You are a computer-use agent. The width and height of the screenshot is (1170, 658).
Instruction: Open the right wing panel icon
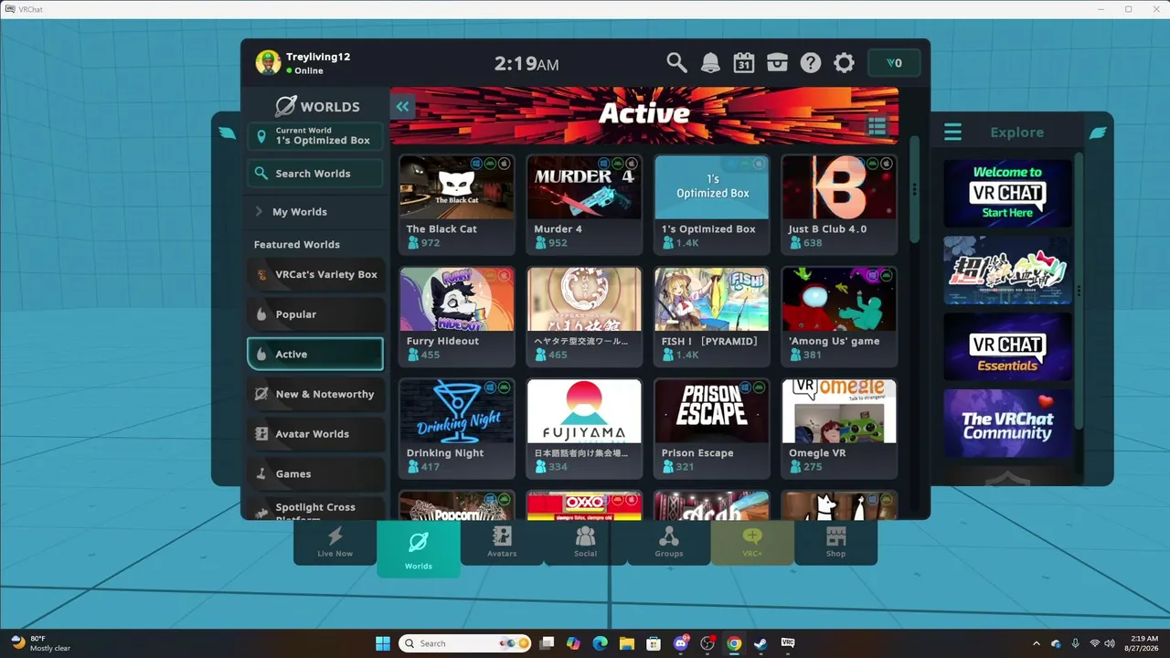coord(1098,133)
